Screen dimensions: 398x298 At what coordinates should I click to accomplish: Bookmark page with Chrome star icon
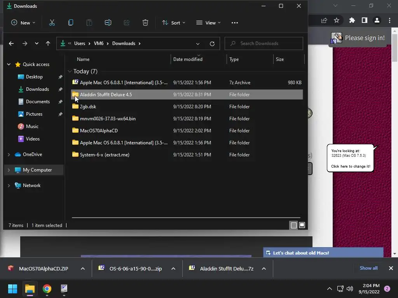coord(337,20)
